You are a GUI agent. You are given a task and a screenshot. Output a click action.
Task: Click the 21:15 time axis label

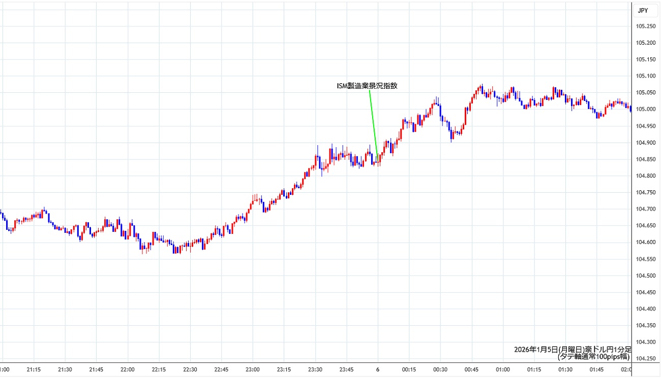[x=34, y=370]
